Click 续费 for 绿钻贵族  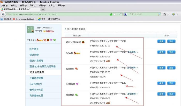pos(161,94)
